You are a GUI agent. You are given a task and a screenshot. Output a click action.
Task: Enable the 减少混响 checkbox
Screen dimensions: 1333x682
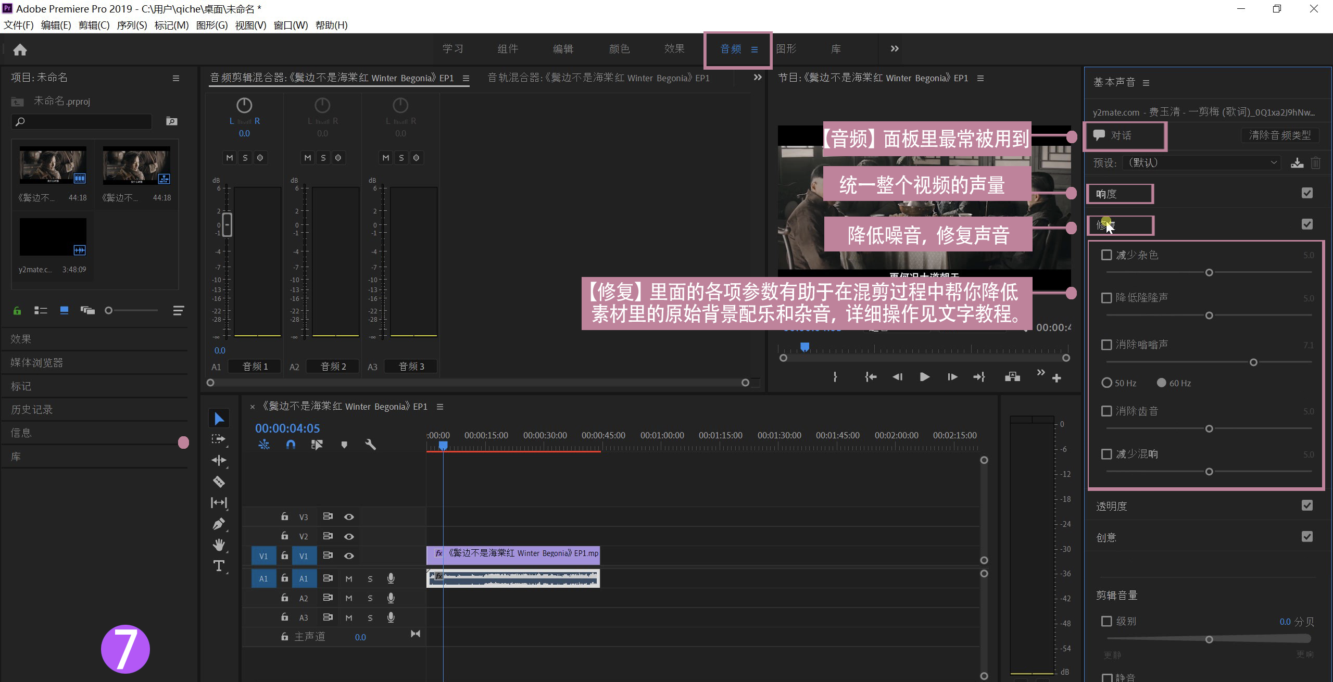click(x=1106, y=454)
